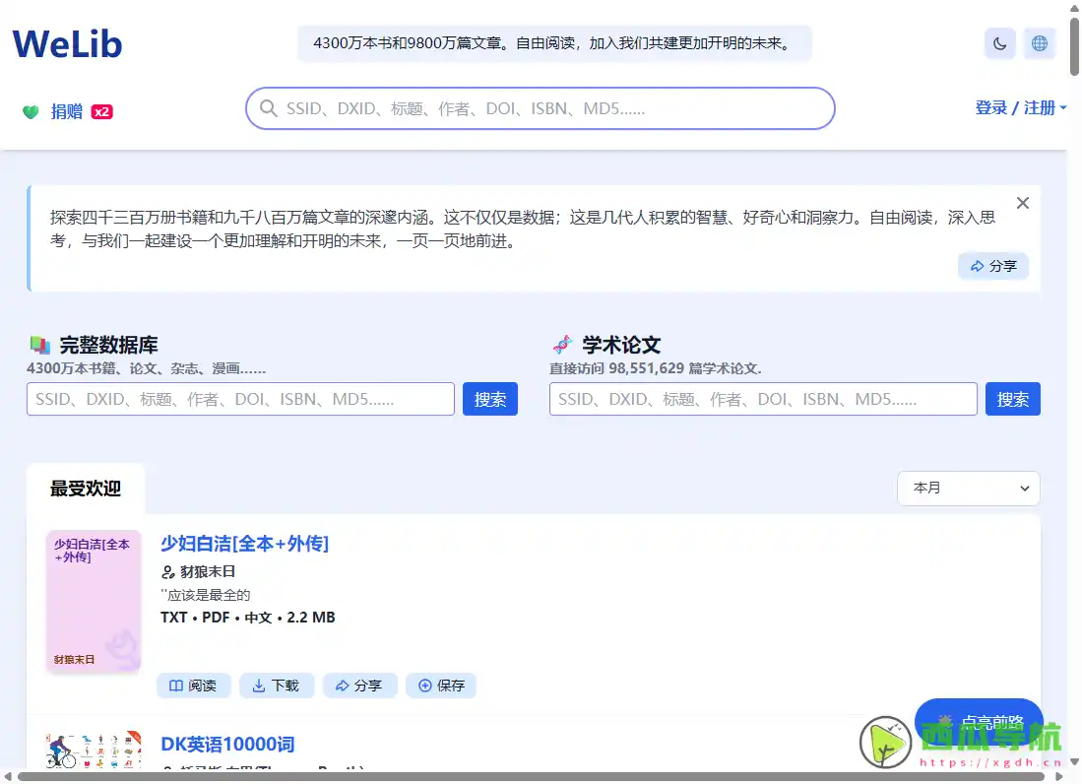
Task: Open the 捐赠 donate link
Action: pos(66,111)
